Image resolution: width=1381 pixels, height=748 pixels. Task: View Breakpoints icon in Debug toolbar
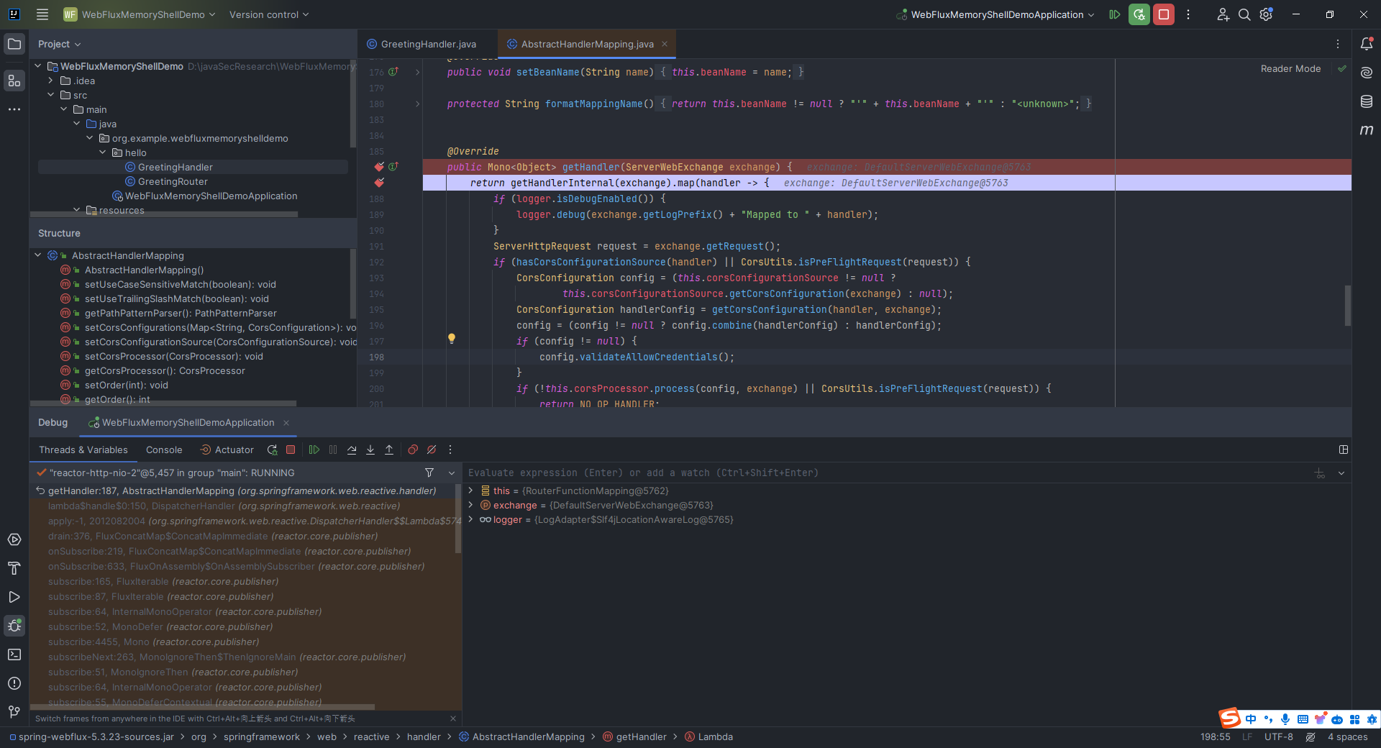pyautogui.click(x=413, y=450)
